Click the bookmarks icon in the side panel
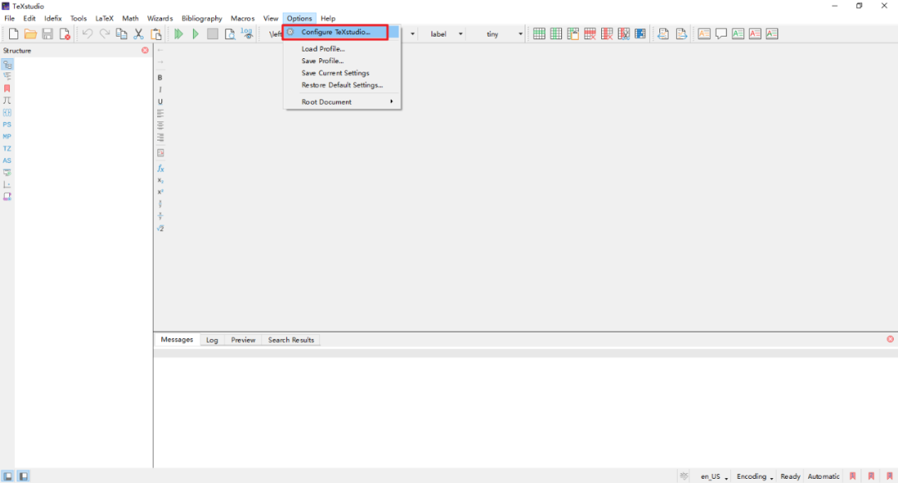Image resolution: width=898 pixels, height=483 pixels. coord(7,88)
